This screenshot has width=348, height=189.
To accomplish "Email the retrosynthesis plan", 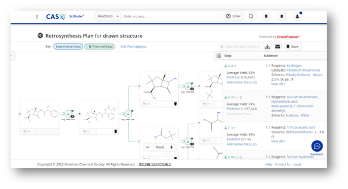I will pyautogui.click(x=278, y=46).
